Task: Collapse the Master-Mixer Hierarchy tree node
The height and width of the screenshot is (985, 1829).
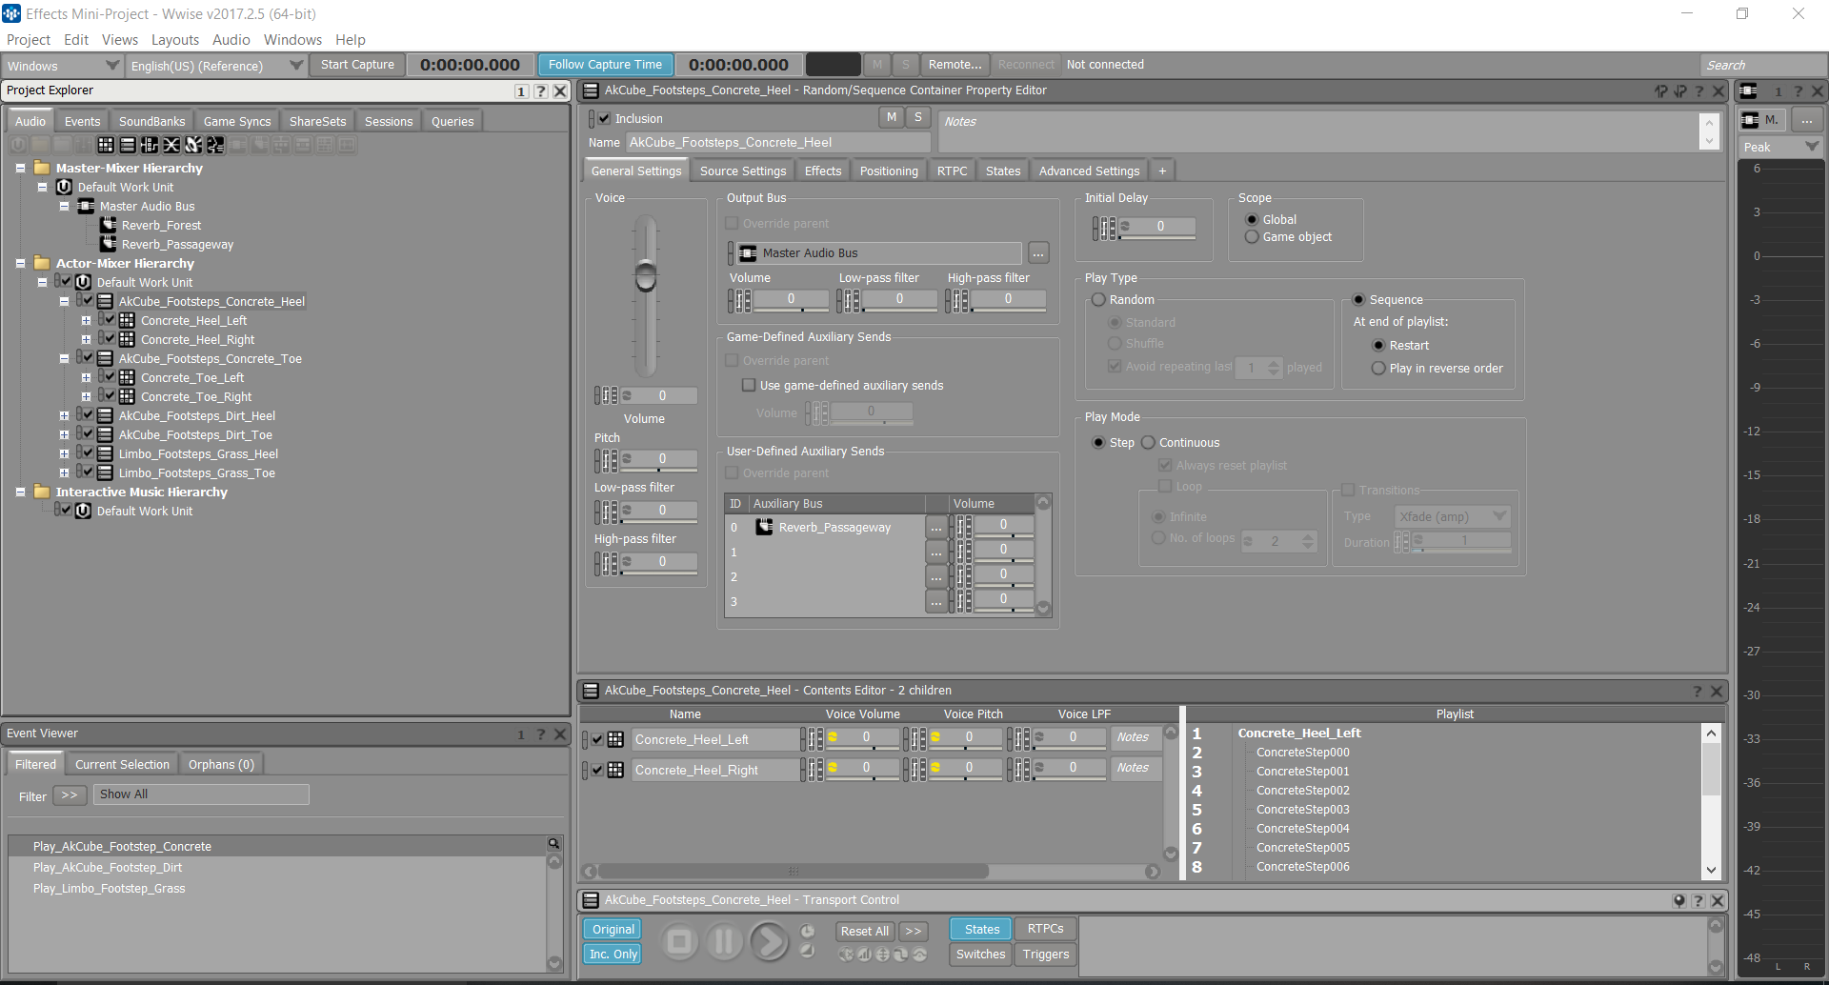Action: point(20,168)
